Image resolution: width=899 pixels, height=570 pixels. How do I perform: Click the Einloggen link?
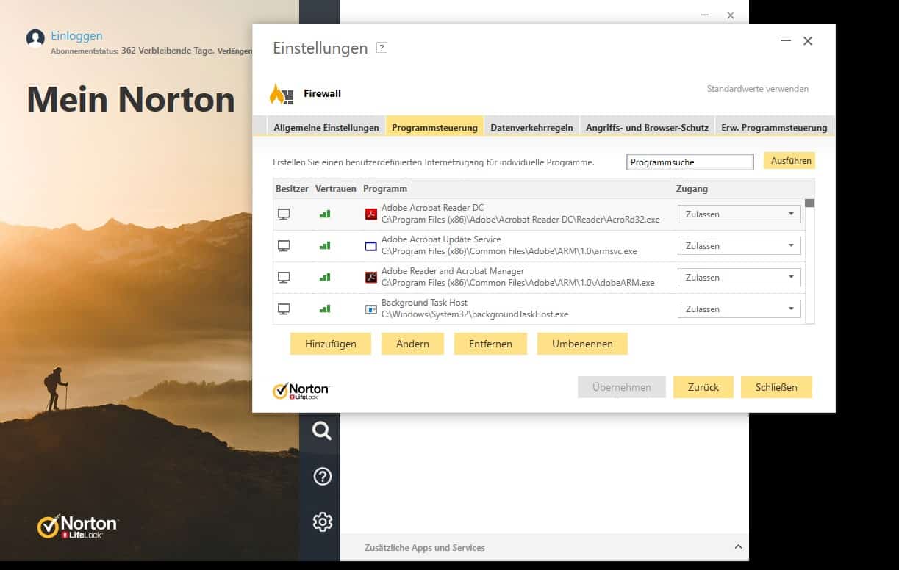(76, 36)
